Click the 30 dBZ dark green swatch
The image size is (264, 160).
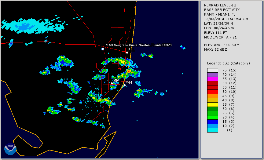coord(213,109)
